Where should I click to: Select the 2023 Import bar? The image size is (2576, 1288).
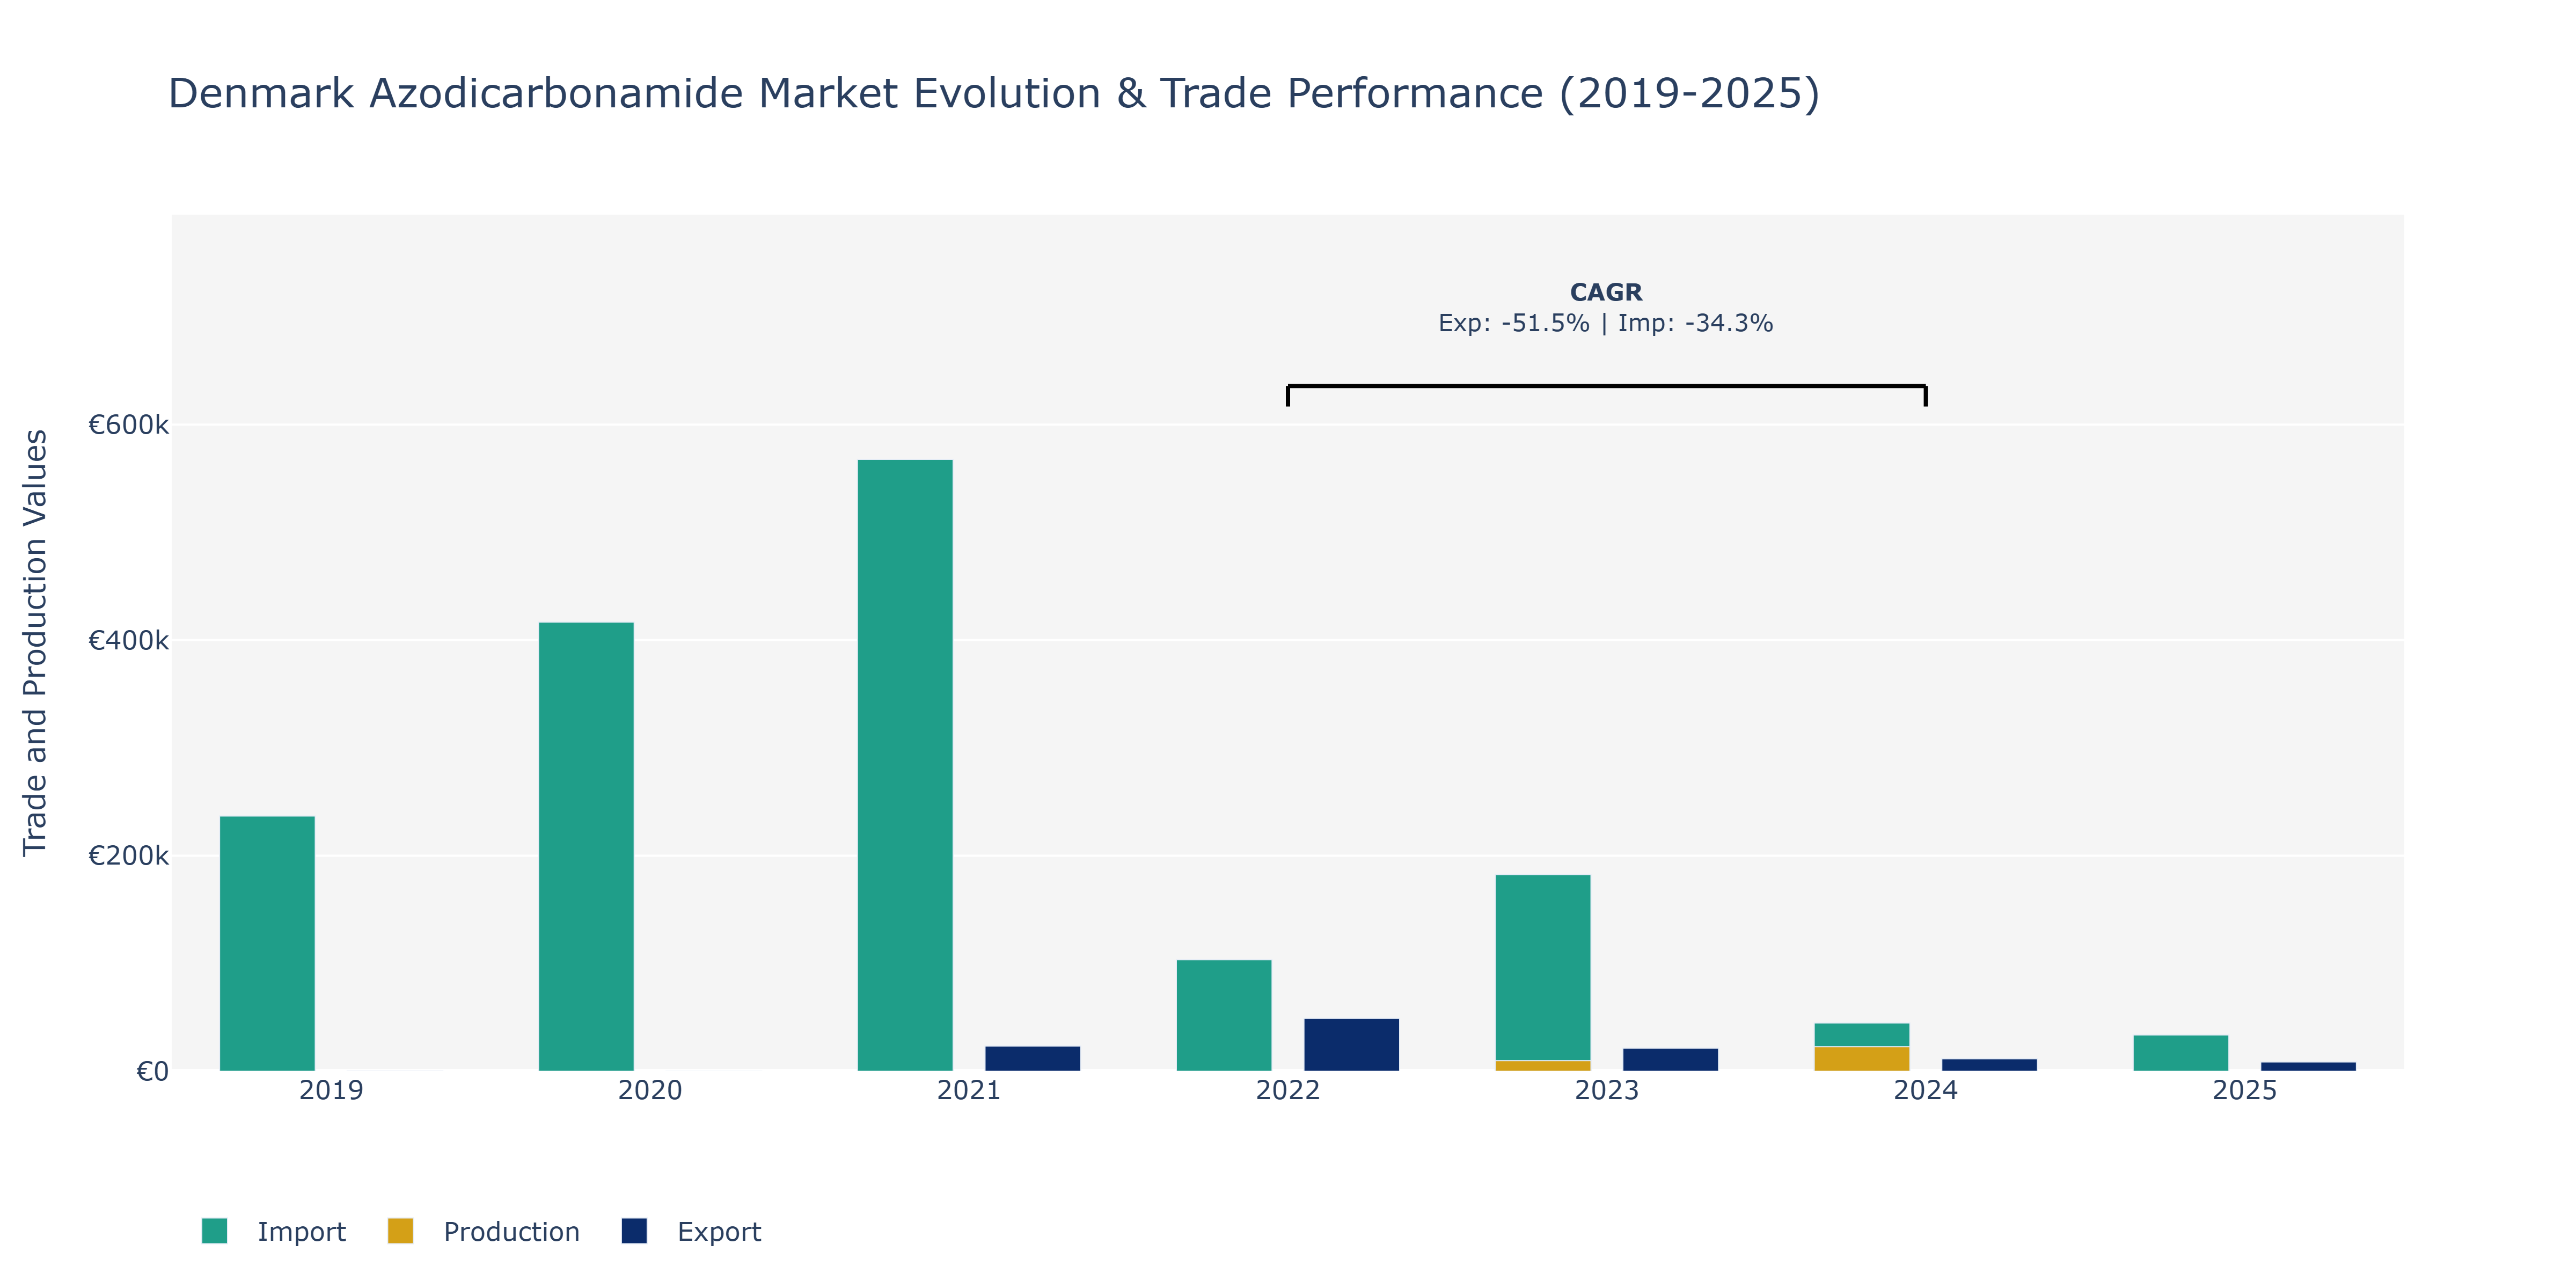tap(1543, 967)
